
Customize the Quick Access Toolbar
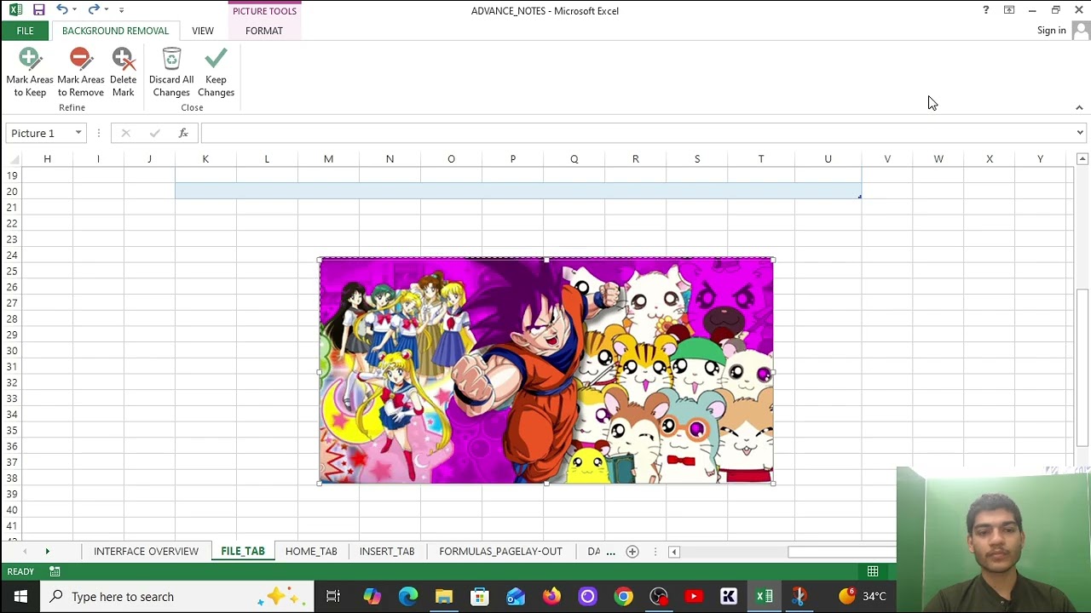122,10
